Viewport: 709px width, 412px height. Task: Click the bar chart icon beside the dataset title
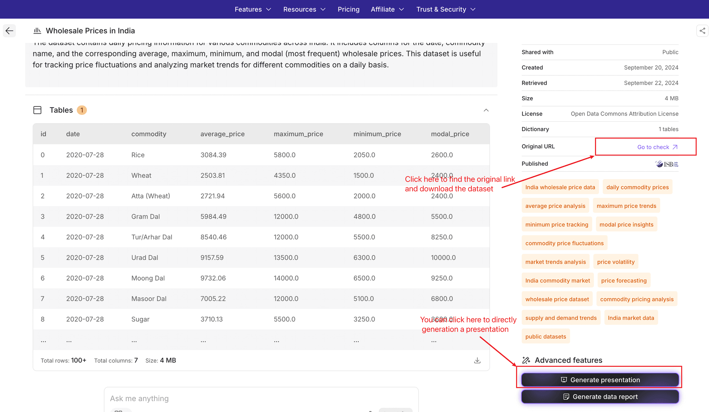coord(37,30)
